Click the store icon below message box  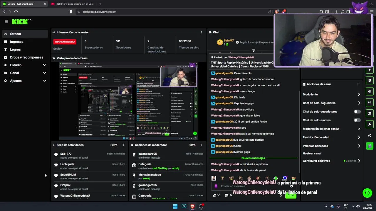227,195
